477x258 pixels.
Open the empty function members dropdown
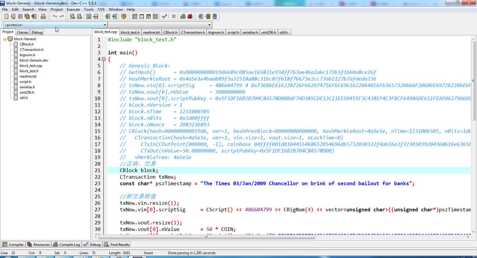[160, 25]
